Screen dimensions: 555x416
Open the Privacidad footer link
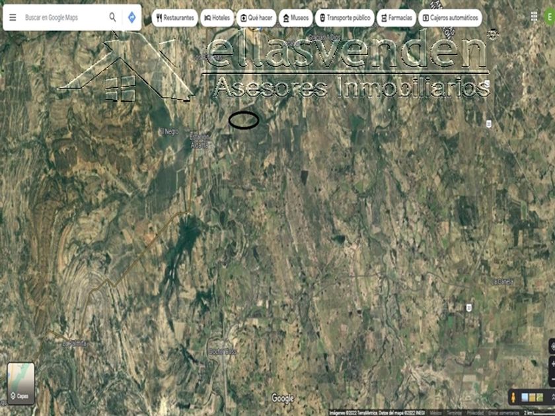tap(475, 413)
